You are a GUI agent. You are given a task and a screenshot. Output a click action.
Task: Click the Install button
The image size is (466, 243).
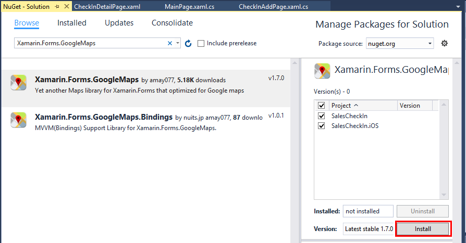click(423, 229)
